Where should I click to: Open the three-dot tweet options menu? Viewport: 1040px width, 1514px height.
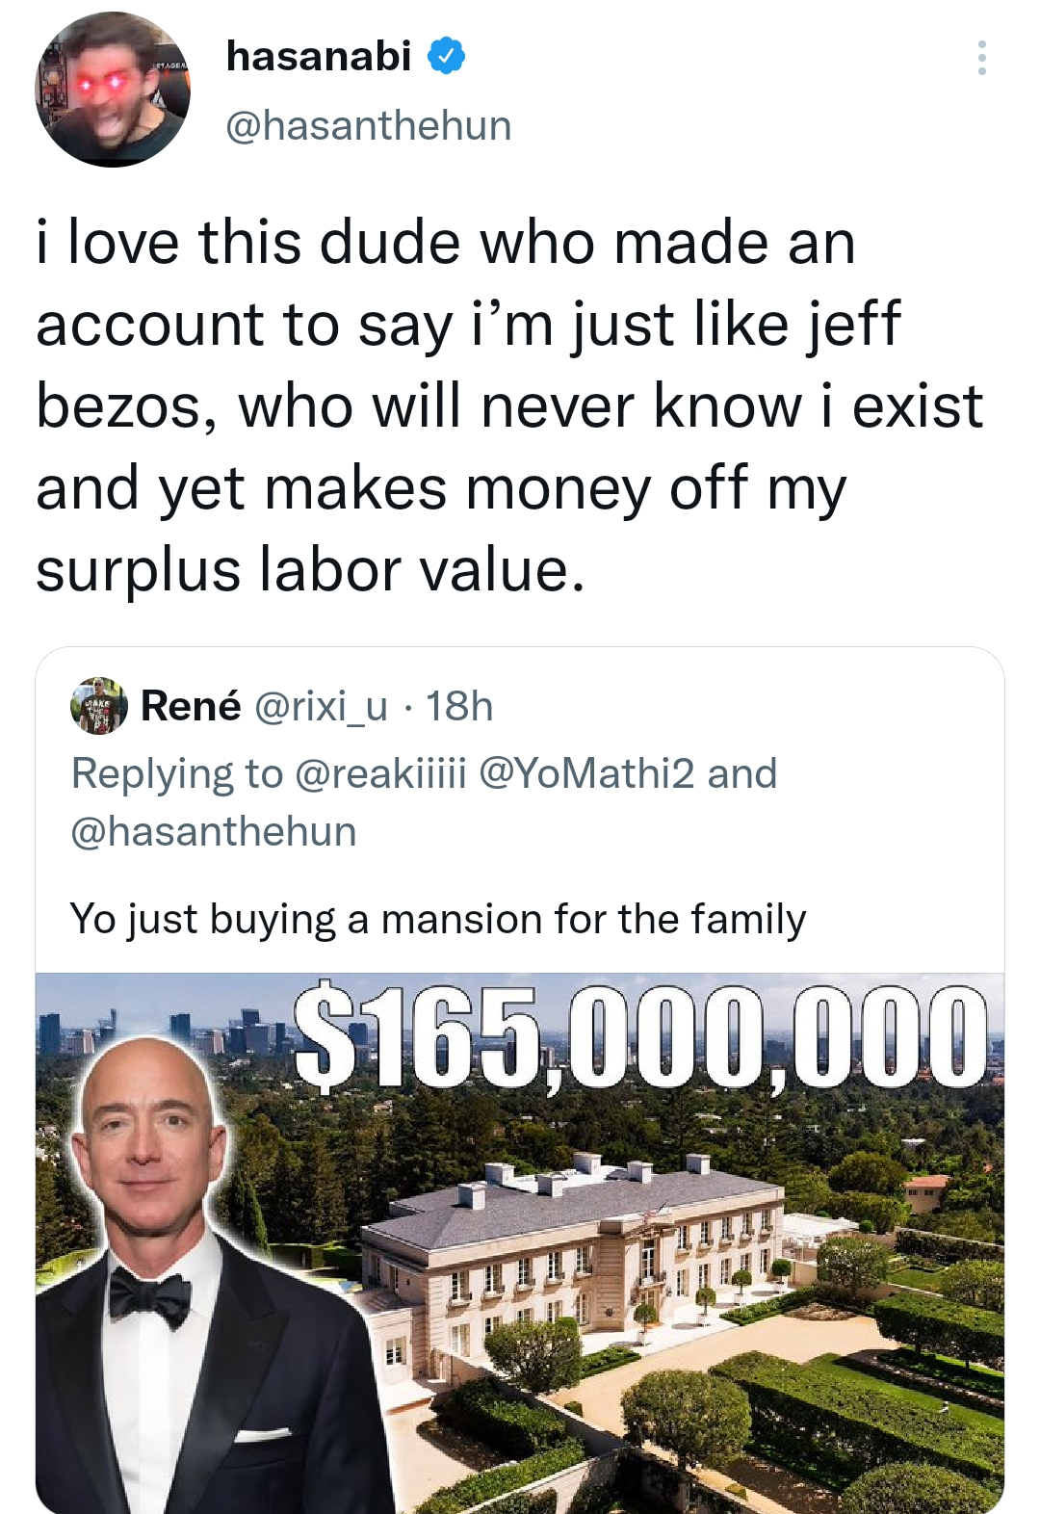[x=981, y=58]
